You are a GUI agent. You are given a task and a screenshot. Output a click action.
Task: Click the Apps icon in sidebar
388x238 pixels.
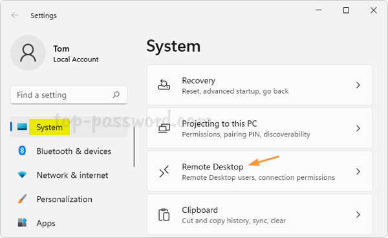click(x=22, y=222)
